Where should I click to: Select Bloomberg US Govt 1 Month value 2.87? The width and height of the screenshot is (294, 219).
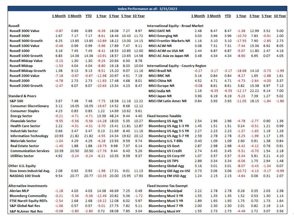(198, 146)
